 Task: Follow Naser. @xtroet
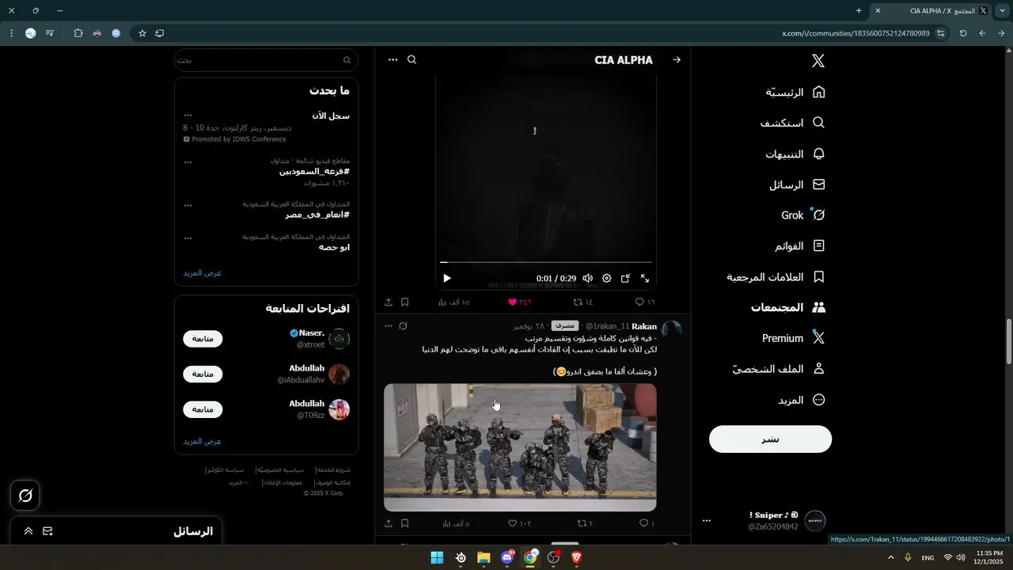coord(203,339)
